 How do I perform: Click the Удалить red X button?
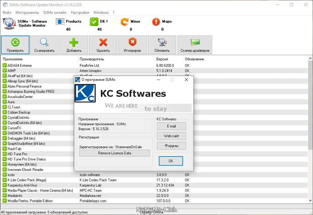pyautogui.click(x=103, y=45)
